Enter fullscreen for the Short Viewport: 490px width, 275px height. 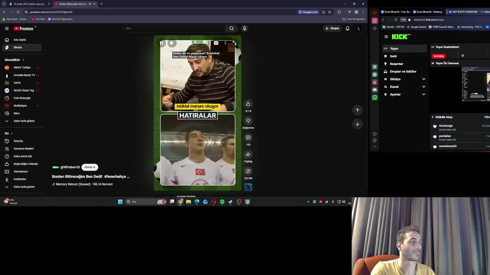click(234, 43)
